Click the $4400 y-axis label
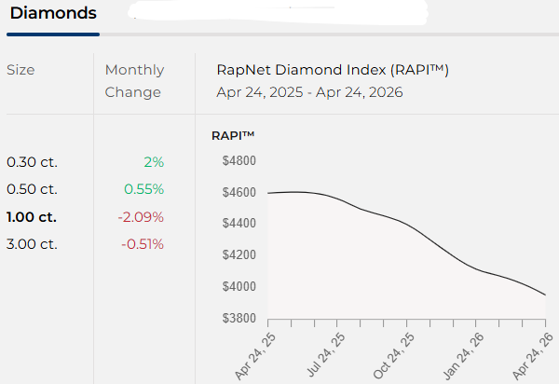 point(239,224)
